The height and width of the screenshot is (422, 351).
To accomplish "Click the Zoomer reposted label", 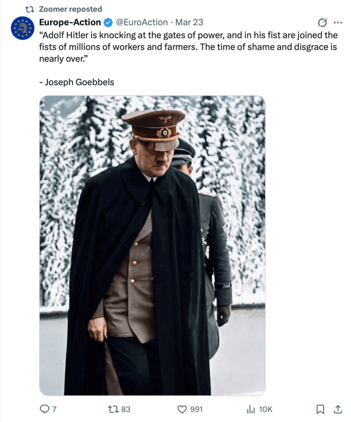I will (70, 9).
